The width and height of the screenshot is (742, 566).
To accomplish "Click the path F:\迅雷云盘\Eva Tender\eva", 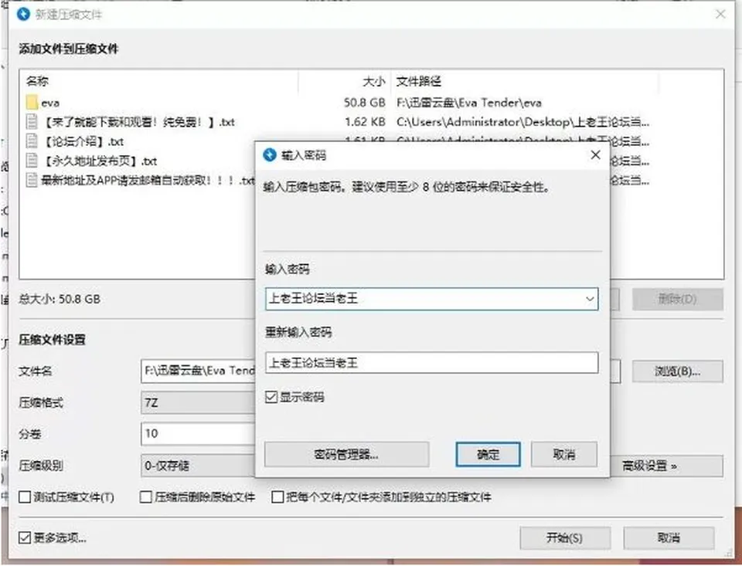I will [469, 103].
